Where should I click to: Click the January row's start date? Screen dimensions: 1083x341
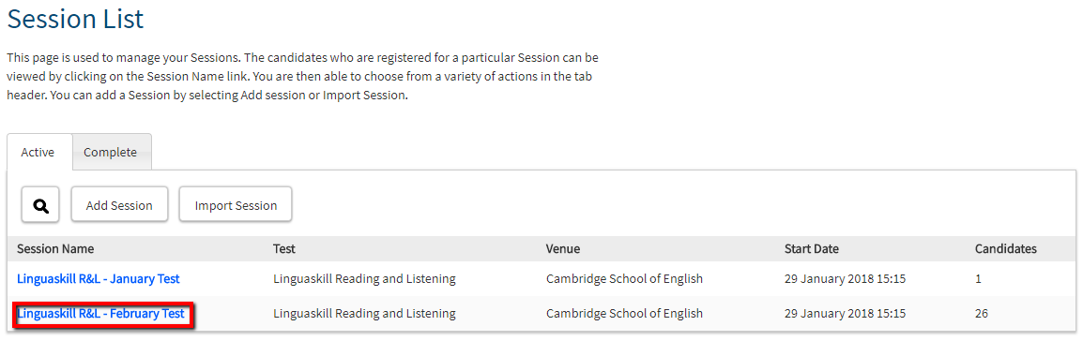[x=845, y=279]
